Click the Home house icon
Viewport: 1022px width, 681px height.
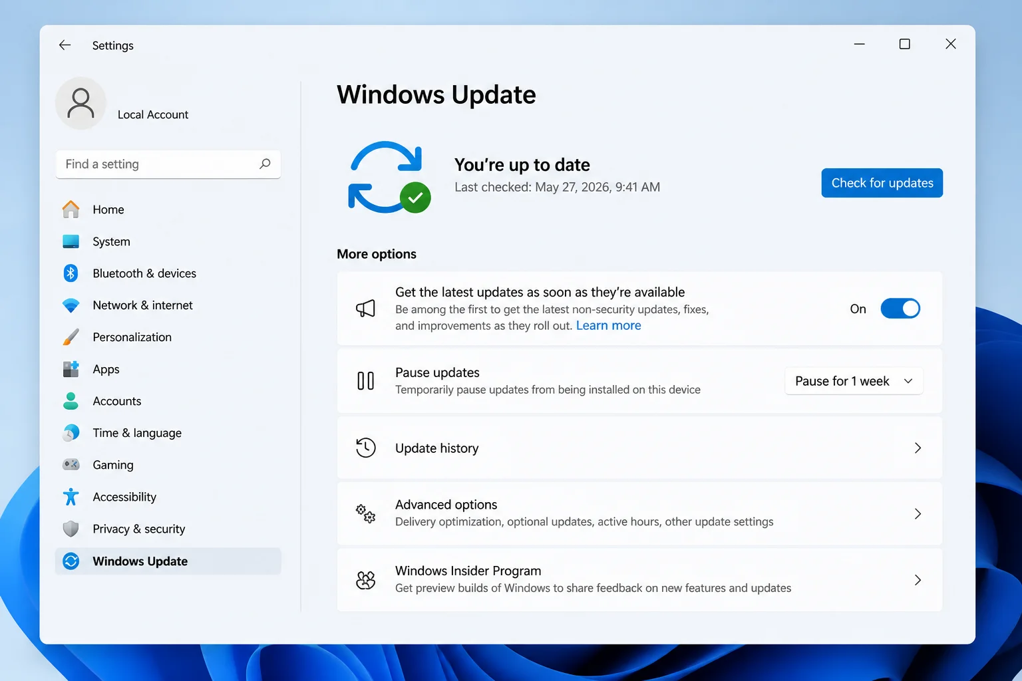pos(71,209)
